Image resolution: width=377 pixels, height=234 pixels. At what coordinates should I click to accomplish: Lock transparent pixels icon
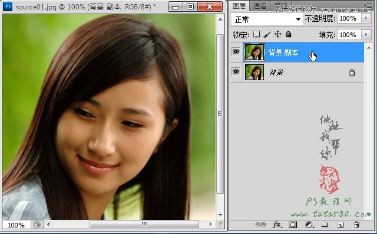click(x=257, y=34)
